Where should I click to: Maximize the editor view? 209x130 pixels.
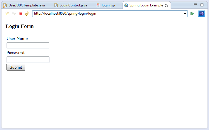click(202, 5)
